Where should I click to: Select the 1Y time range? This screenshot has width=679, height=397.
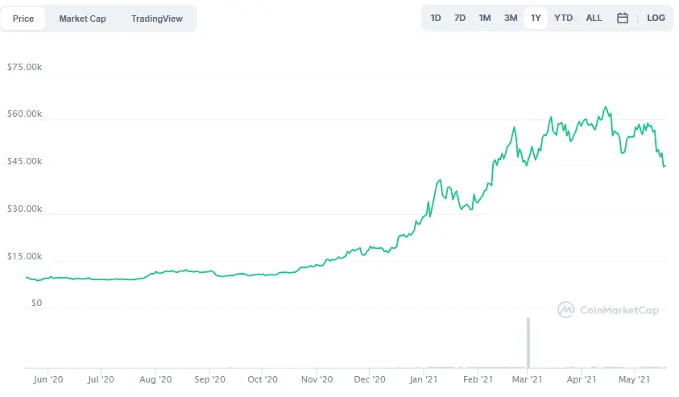(x=536, y=19)
